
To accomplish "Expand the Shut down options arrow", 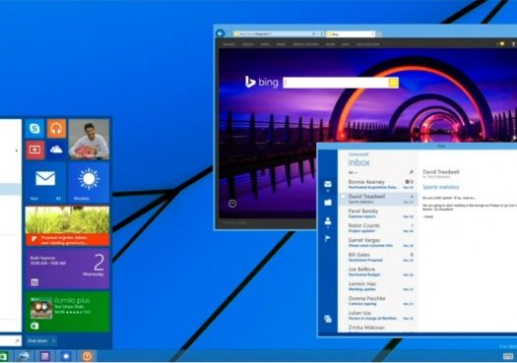I will pyautogui.click(x=53, y=340).
